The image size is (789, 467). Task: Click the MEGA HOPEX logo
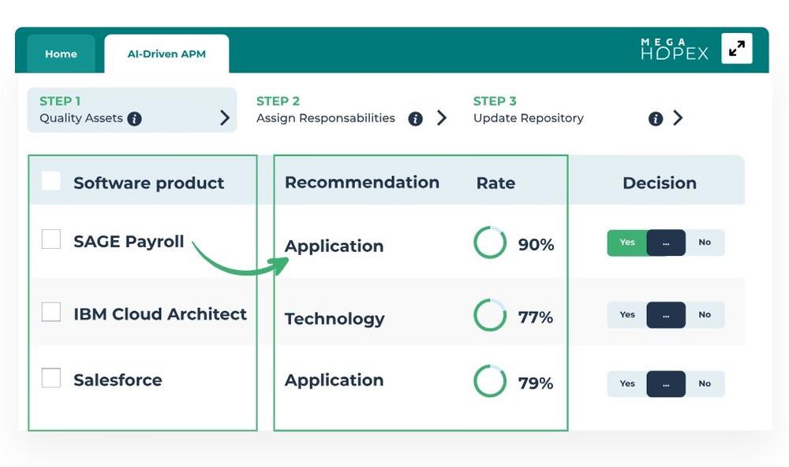[x=675, y=49]
